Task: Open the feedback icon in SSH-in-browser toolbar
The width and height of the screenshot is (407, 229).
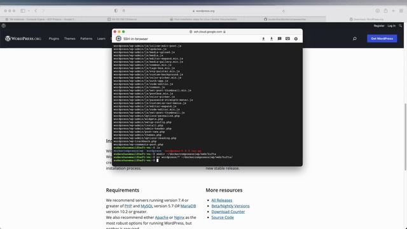Action: pyautogui.click(x=280, y=39)
